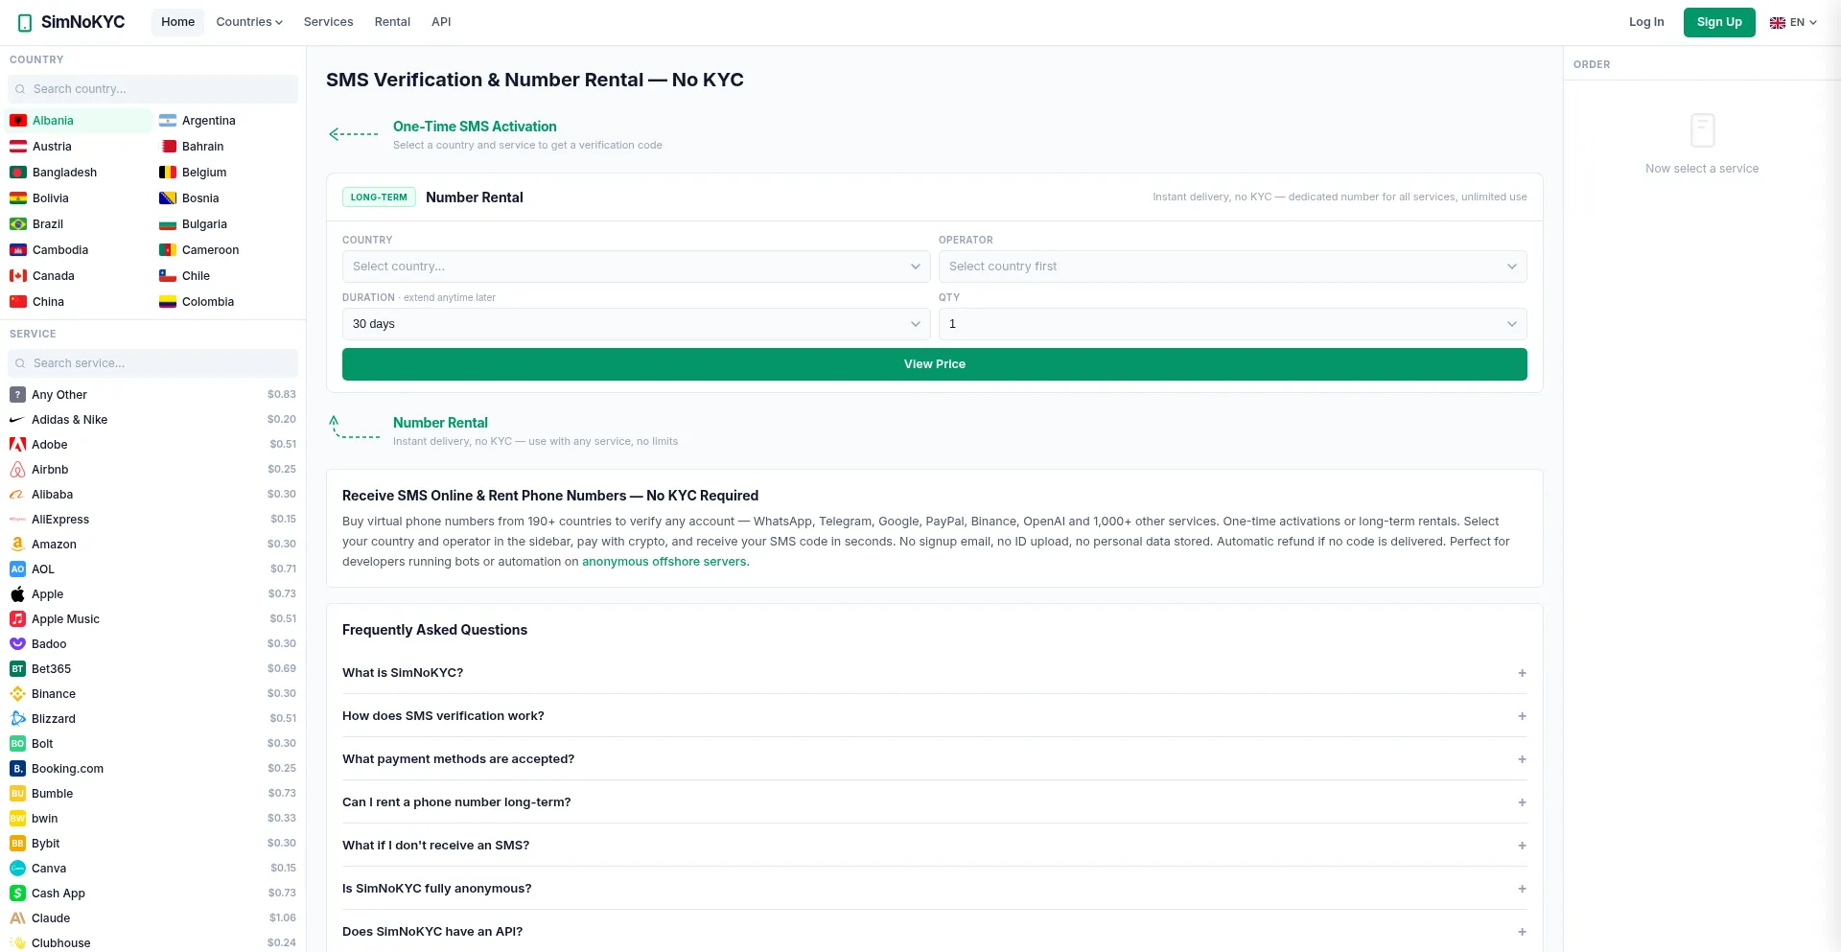
Task: Select the Canada flag icon
Action: pos(18,276)
